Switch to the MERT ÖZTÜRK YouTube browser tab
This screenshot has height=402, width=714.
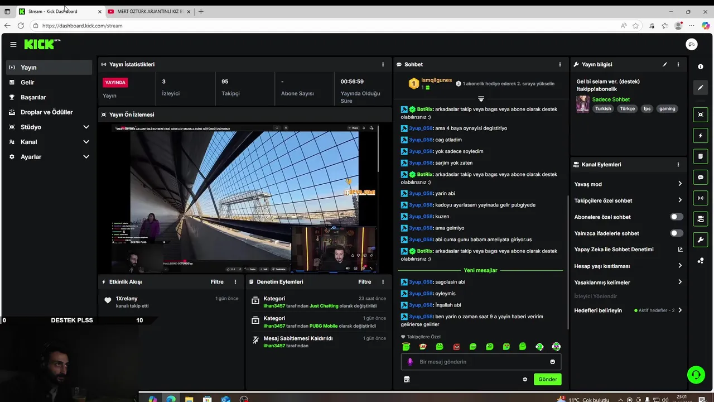click(x=149, y=11)
